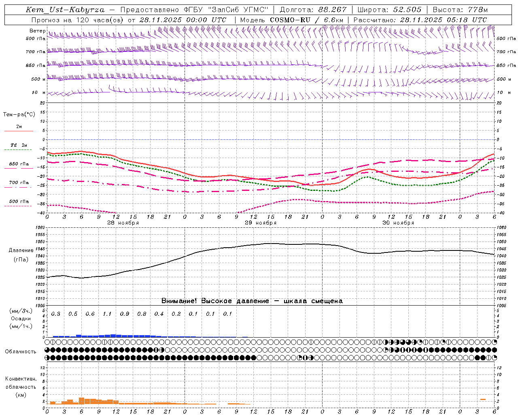Screen dimensions: 518x415
Task: Select the (мм/1ч.) units label
Action: tap(21, 326)
